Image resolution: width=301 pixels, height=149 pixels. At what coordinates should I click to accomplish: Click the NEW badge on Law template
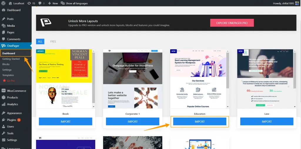coord(240,51)
